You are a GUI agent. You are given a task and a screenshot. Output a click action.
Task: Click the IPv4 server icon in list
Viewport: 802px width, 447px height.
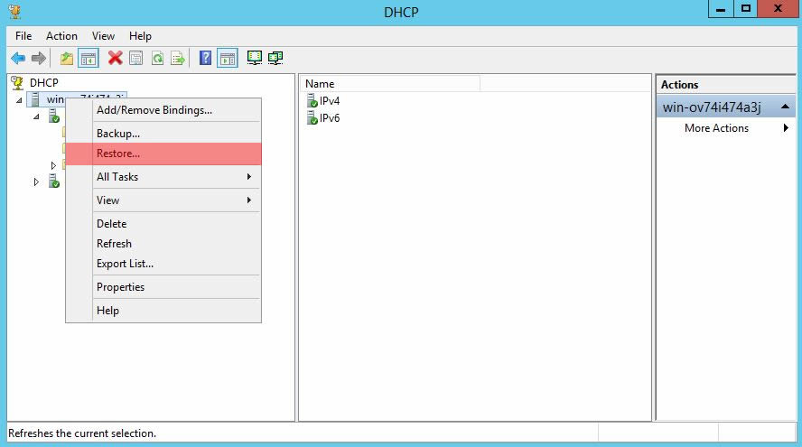(312, 101)
